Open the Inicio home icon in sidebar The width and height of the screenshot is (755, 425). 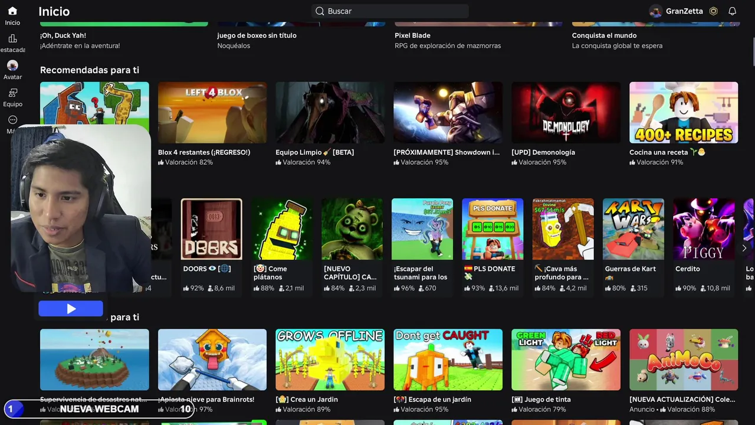12,11
